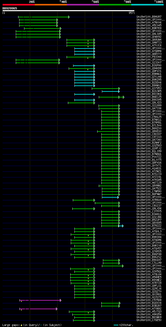Open hit UniRef100_B9HUM7
This screenshot has height=327, width=166.
tap(149, 17)
